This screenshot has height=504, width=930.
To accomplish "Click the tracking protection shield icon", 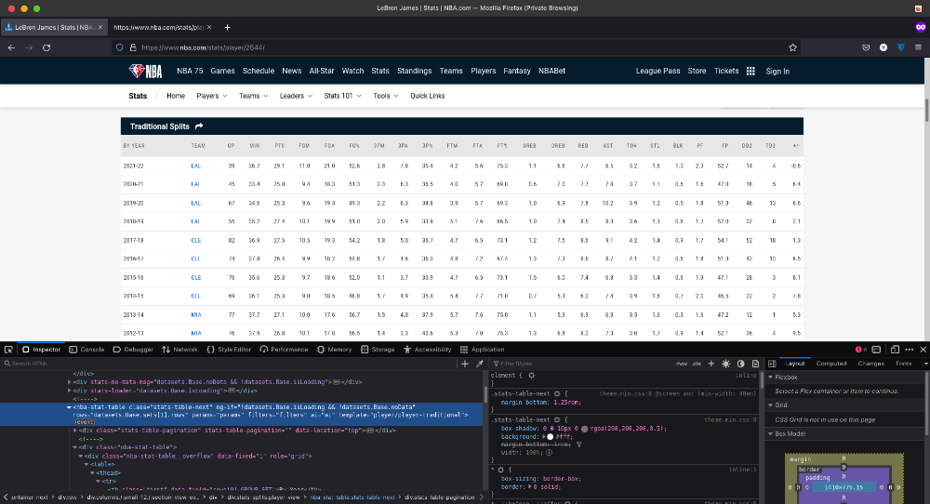I will (x=119, y=47).
